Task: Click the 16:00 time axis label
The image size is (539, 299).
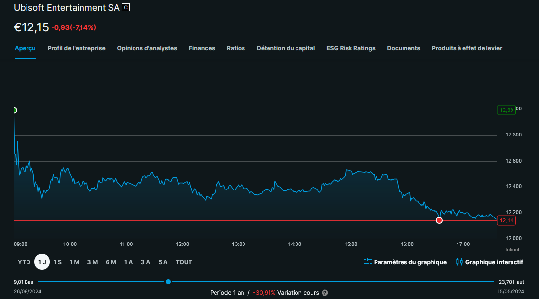Action: tap(407, 244)
